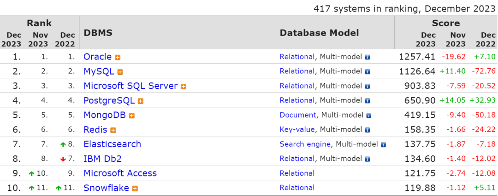The image size is (498, 196).
Task: Click the info icon in Oracle's row
Action: coord(368,57)
